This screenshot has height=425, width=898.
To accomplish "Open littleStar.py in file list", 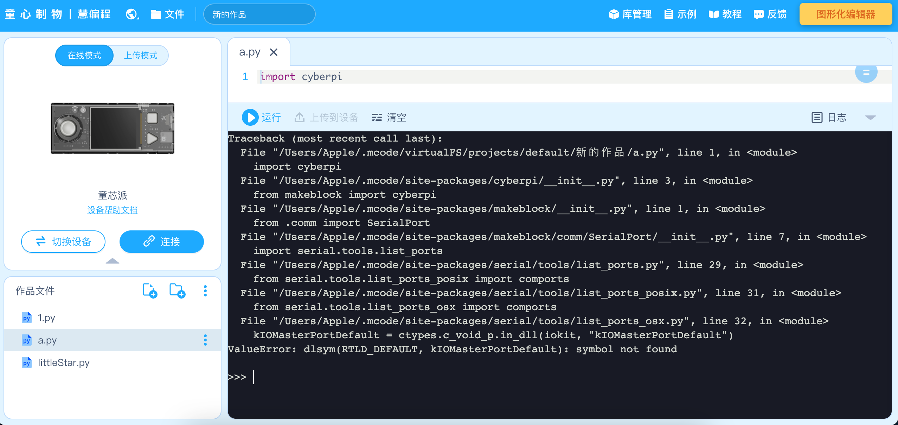I will coord(63,362).
